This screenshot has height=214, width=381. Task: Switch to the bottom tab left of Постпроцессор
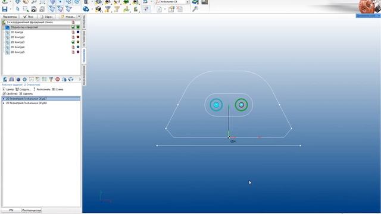(11, 210)
